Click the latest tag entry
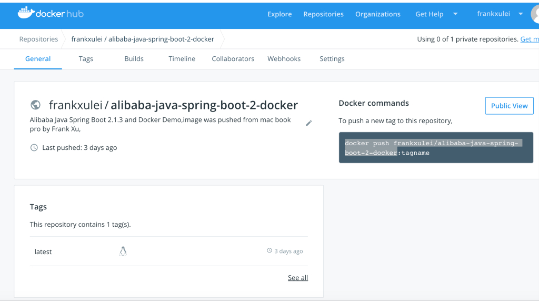The image size is (539, 303). [x=43, y=251]
